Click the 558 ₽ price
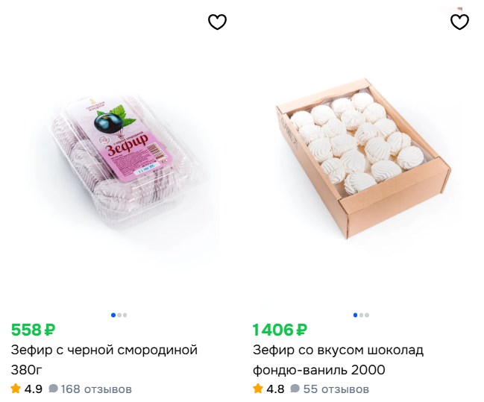Viewport: 484px width, 402px height. coord(34,330)
